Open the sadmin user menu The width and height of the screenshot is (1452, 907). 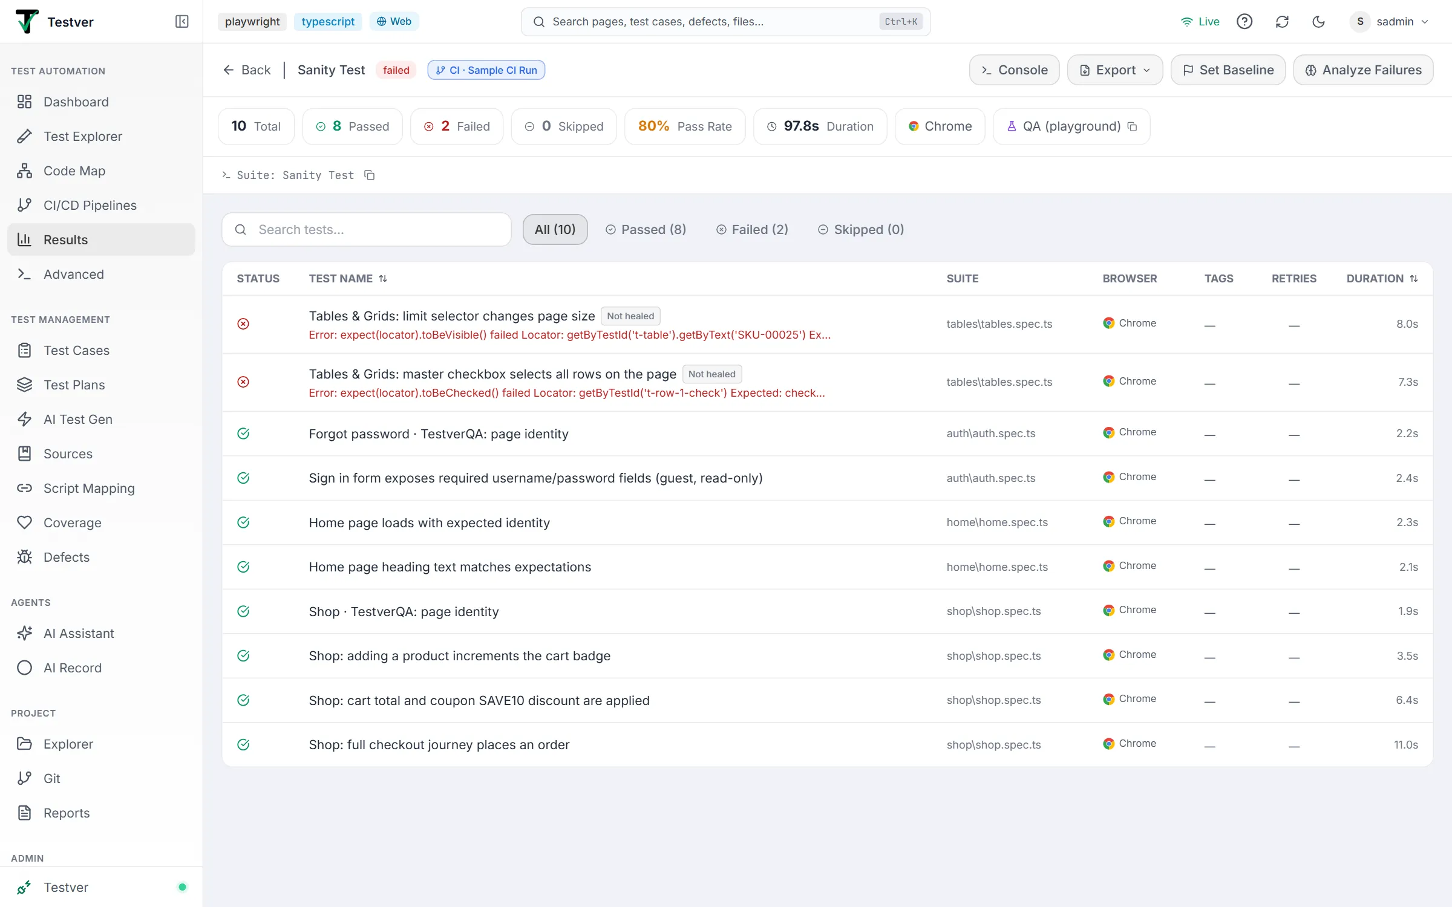[1390, 22]
